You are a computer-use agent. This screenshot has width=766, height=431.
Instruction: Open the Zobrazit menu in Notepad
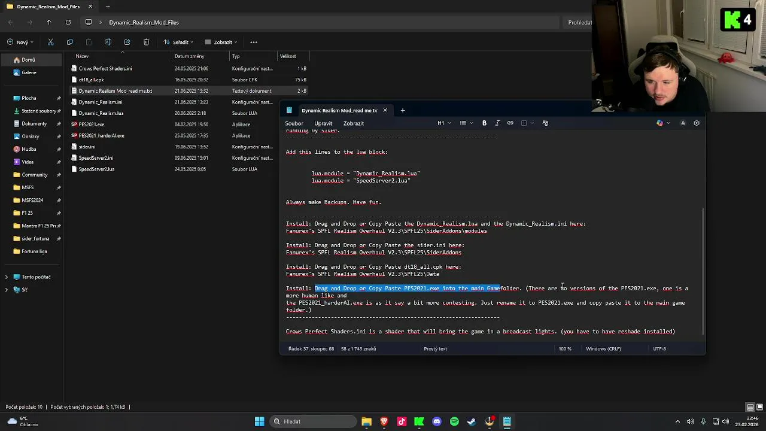pyautogui.click(x=353, y=123)
